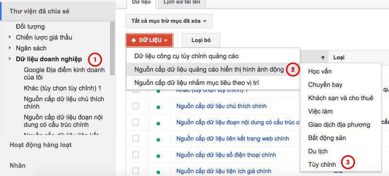Sort by the Loại column header
This screenshot has width=389, height=176.
click(x=338, y=57)
